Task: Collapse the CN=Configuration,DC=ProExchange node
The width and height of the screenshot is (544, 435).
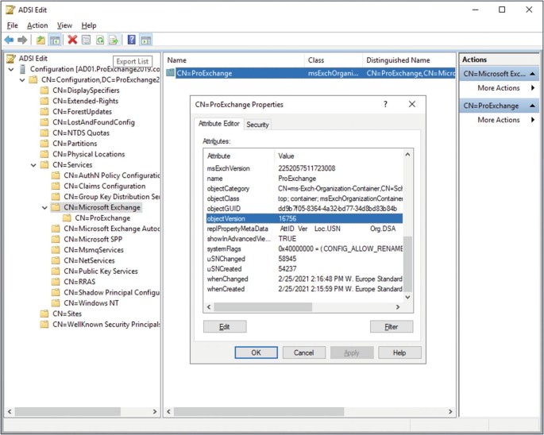Action: (22, 80)
